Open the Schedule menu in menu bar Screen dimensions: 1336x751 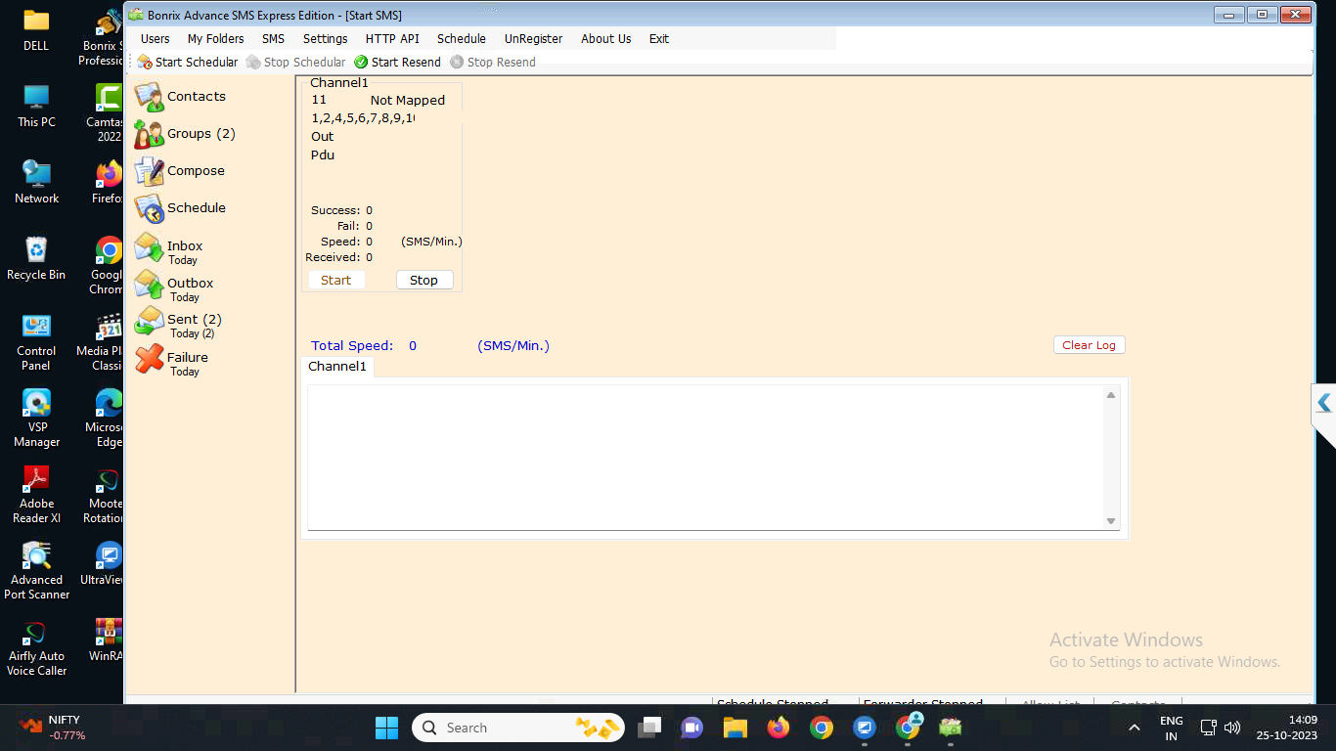pos(462,39)
